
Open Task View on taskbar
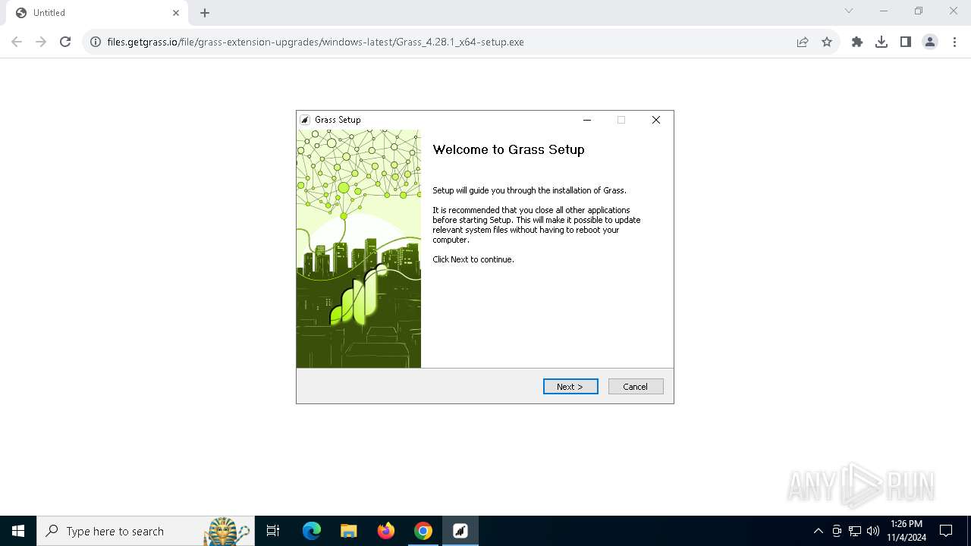(x=273, y=531)
